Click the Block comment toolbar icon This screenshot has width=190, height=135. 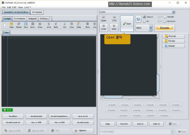[87, 25]
